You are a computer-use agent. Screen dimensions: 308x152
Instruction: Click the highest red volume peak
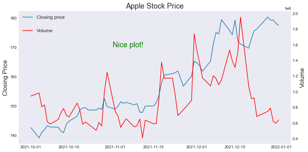click(240, 18)
